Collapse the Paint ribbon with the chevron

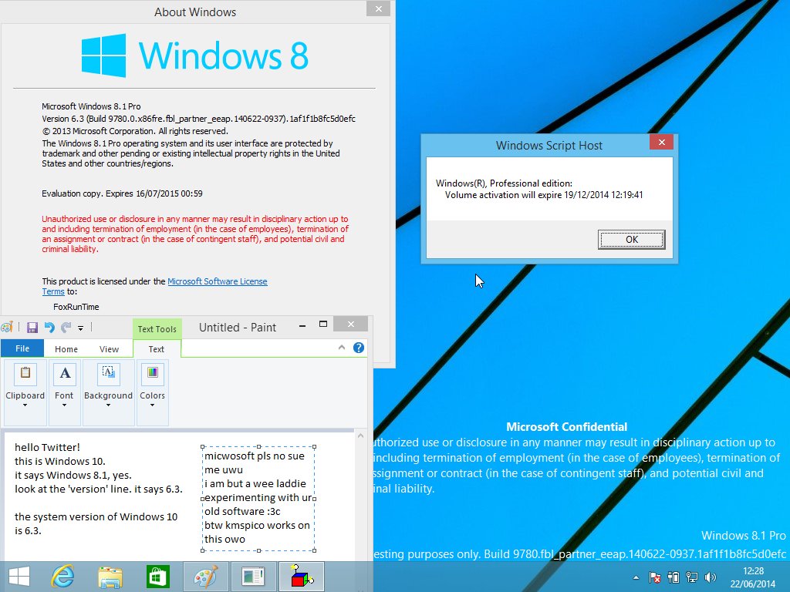click(342, 348)
